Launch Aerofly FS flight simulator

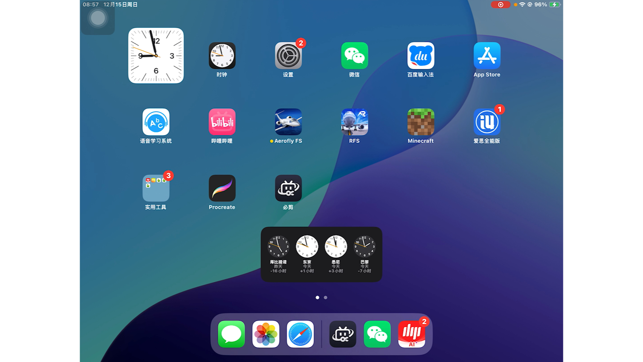click(x=288, y=122)
